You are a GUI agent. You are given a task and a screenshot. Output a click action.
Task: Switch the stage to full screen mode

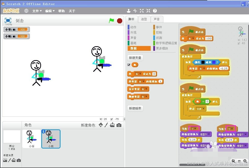[8, 20]
